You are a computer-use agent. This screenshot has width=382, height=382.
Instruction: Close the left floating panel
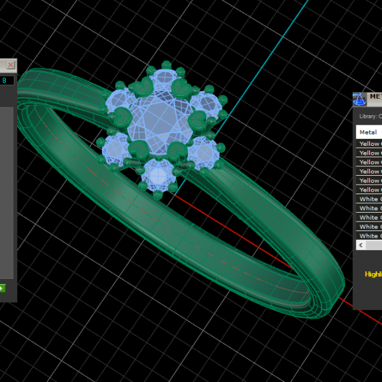pyautogui.click(x=11, y=65)
